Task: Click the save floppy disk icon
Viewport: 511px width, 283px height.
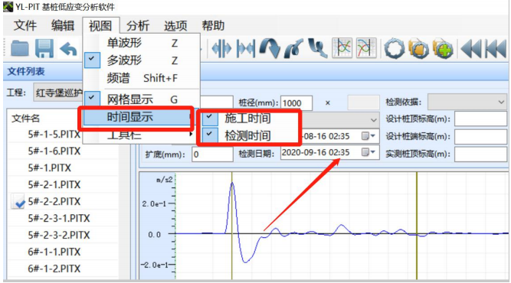Action: (x=44, y=49)
